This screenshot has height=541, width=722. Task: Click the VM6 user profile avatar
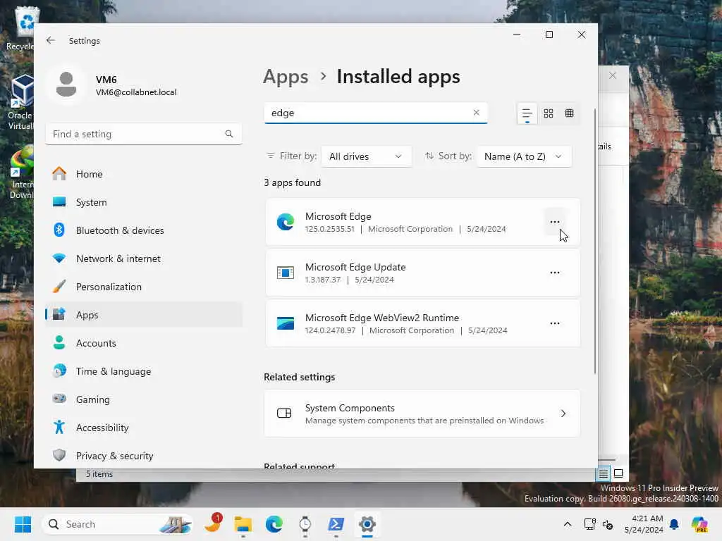pyautogui.click(x=66, y=85)
